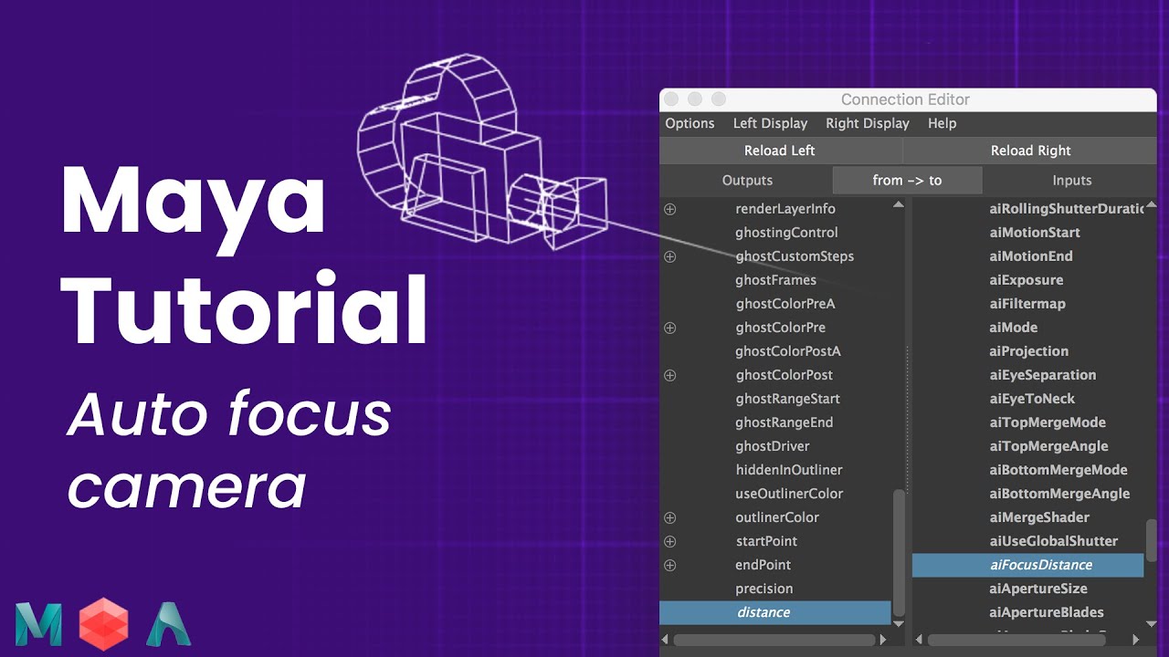The width and height of the screenshot is (1169, 657).
Task: Open the Right Display menu
Action: coord(868,123)
